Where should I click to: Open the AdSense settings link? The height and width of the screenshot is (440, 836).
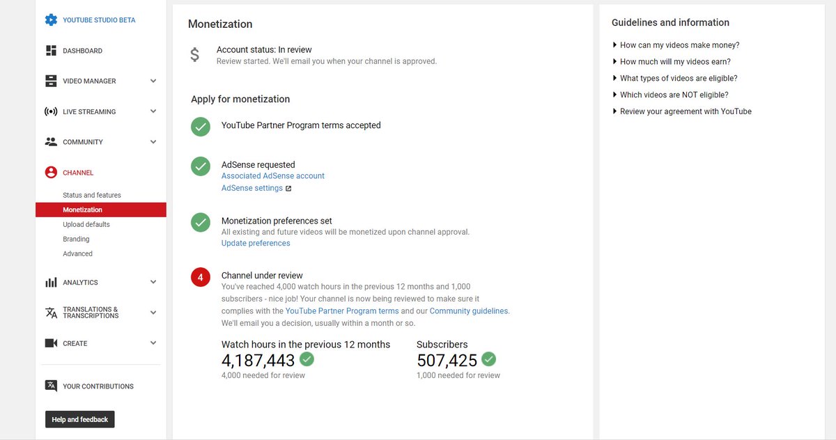click(252, 189)
